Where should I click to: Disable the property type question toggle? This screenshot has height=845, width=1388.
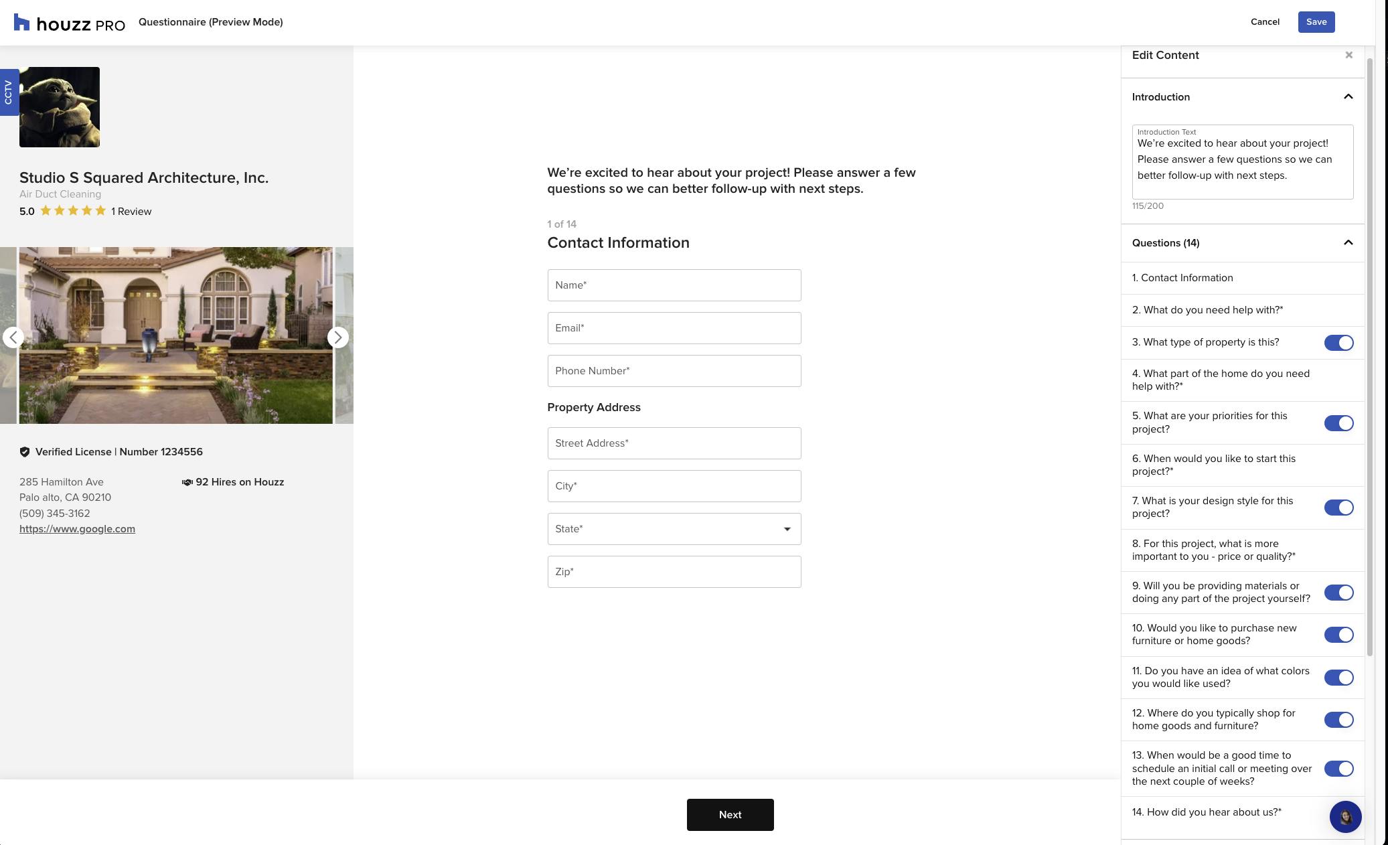tap(1338, 342)
